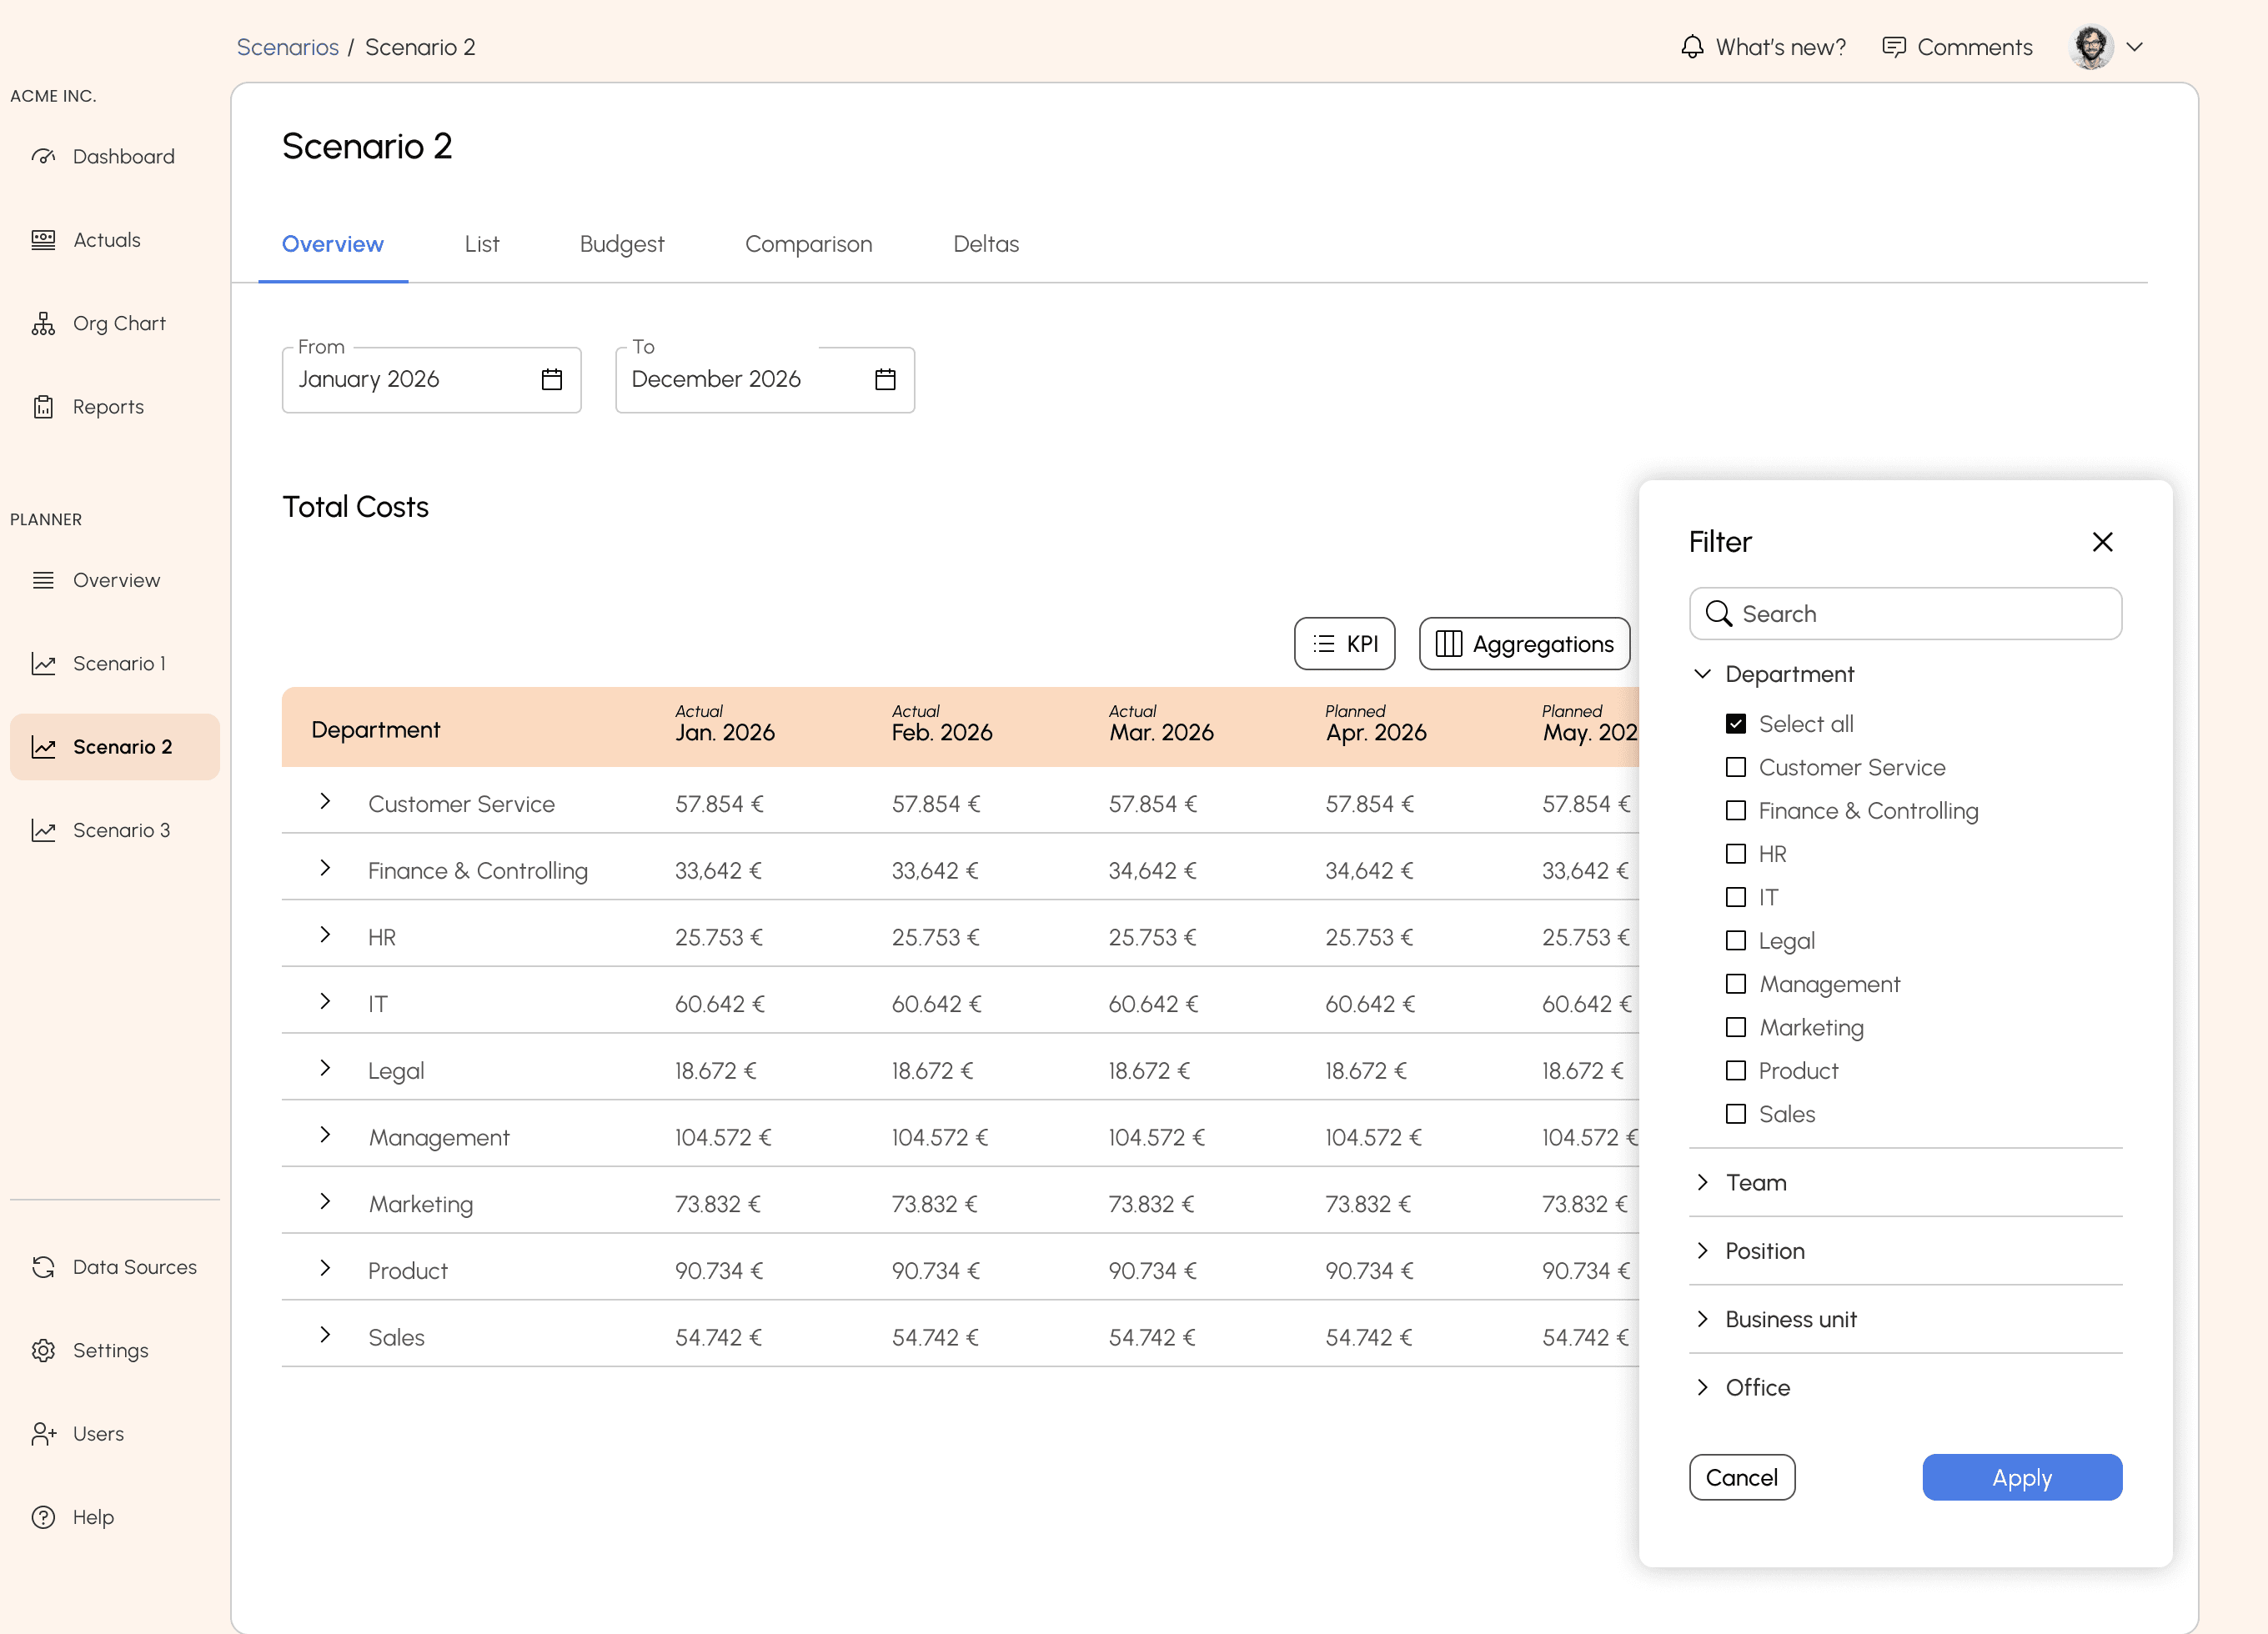Switch to the Comparison tab

(x=808, y=244)
